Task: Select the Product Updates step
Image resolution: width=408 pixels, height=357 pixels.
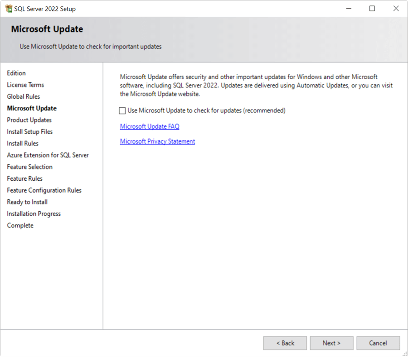Action: [29, 120]
